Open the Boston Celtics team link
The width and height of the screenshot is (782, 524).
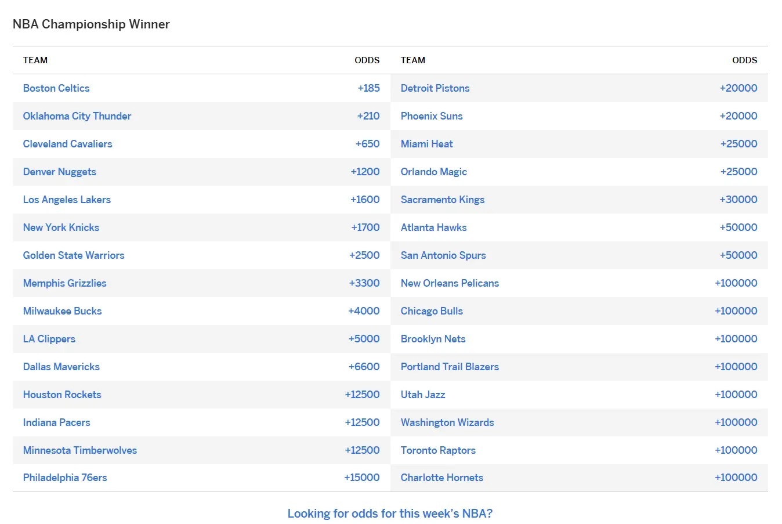point(56,88)
